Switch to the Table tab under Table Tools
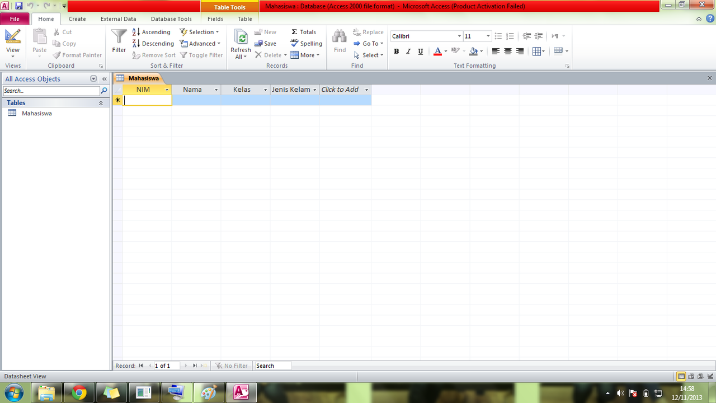The height and width of the screenshot is (403, 716). coord(245,18)
